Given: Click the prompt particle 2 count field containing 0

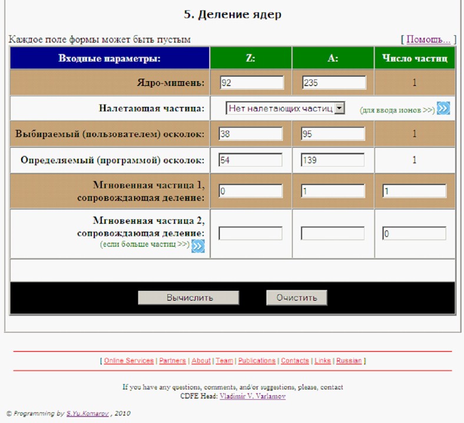Looking at the screenshot, I should click(415, 234).
